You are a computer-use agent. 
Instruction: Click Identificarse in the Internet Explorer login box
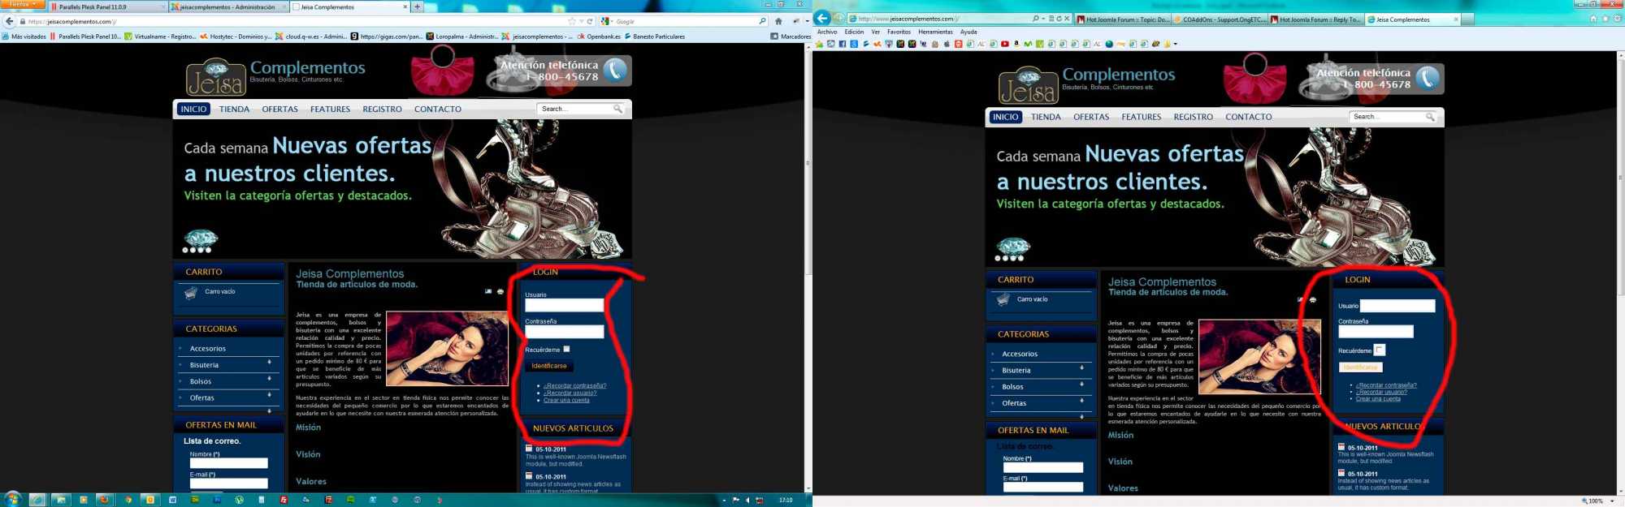1360,367
